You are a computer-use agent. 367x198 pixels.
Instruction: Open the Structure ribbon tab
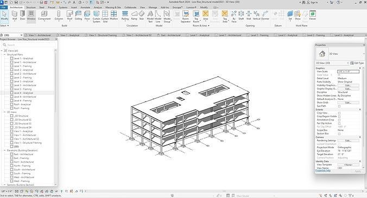coord(31,8)
